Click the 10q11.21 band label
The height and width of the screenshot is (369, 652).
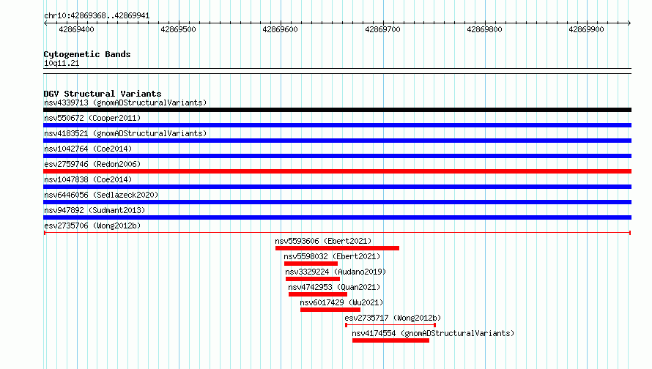(62, 63)
